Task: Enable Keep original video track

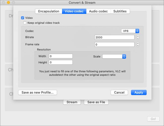Action: pyautogui.click(x=25, y=23)
